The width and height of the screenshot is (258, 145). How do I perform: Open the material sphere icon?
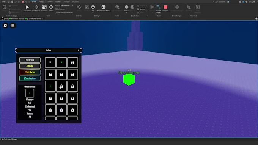point(132,7)
